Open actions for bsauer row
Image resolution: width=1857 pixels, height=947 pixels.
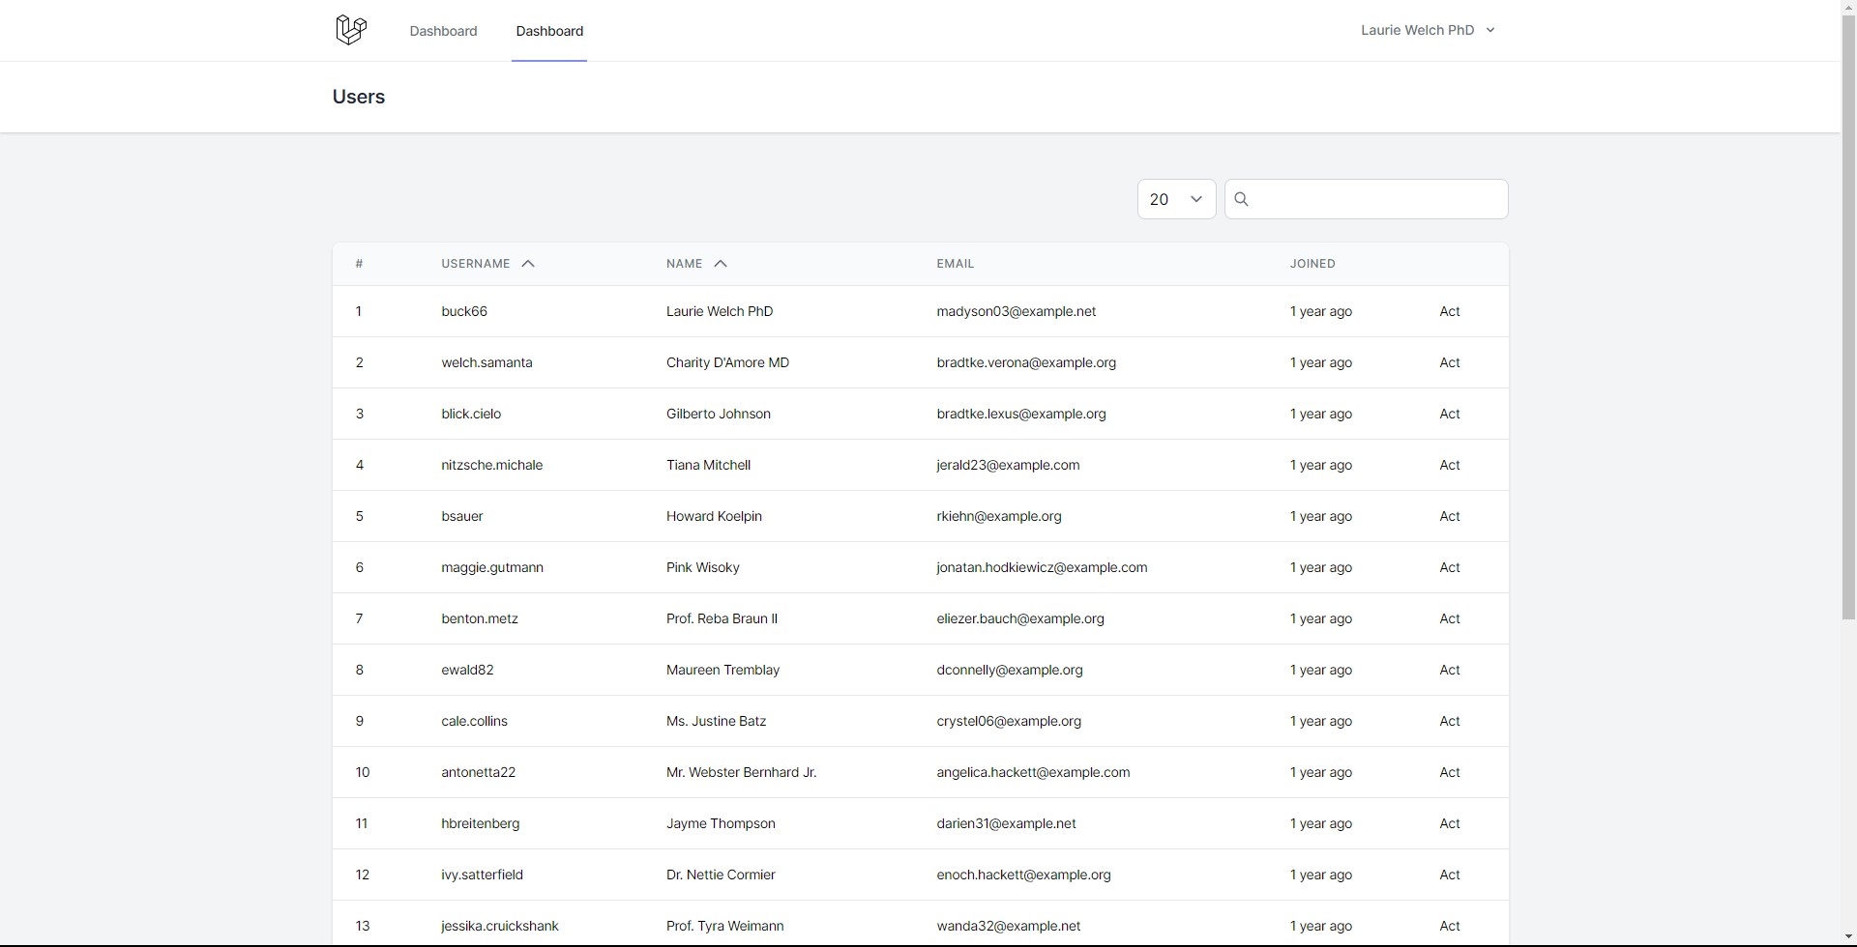coord(1450,516)
